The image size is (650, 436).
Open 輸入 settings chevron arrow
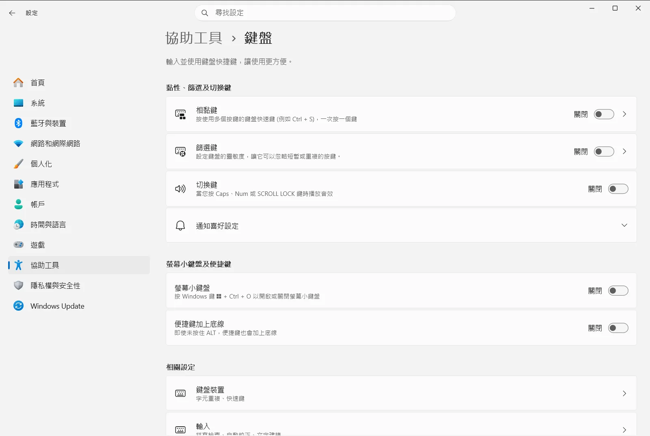pyautogui.click(x=624, y=430)
